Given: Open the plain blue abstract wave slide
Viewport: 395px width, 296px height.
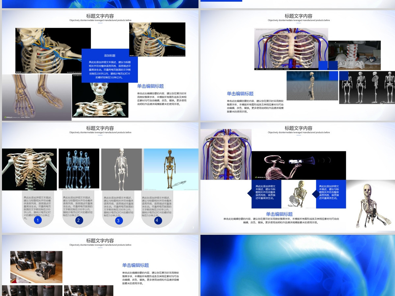Looking at the screenshot, I should click(x=298, y=265).
